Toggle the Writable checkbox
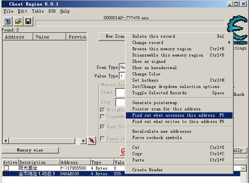Viewport: 249px width, 183px height. [102, 110]
